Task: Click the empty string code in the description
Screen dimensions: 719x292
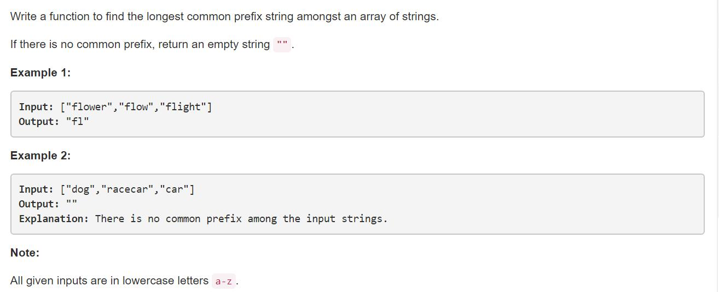Action: [x=282, y=45]
